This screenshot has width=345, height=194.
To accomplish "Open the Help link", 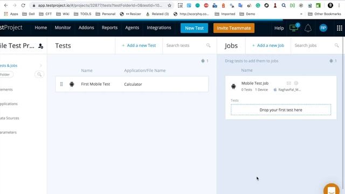I will [279, 28].
